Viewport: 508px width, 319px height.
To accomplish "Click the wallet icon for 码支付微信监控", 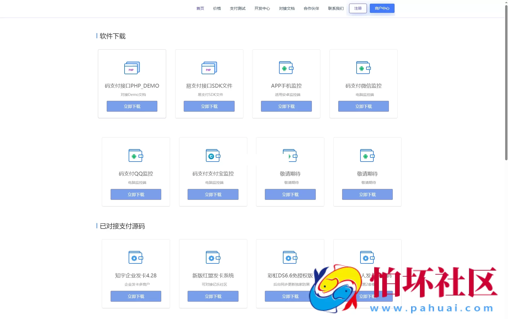I will (x=363, y=68).
